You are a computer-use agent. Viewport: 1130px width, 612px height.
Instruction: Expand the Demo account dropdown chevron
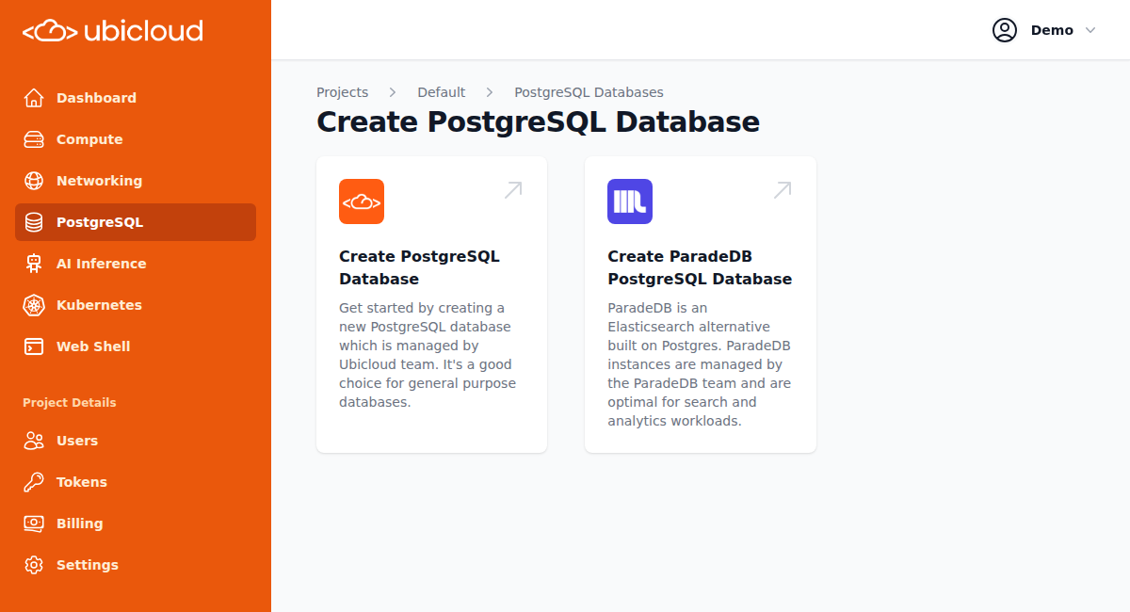coord(1090,30)
